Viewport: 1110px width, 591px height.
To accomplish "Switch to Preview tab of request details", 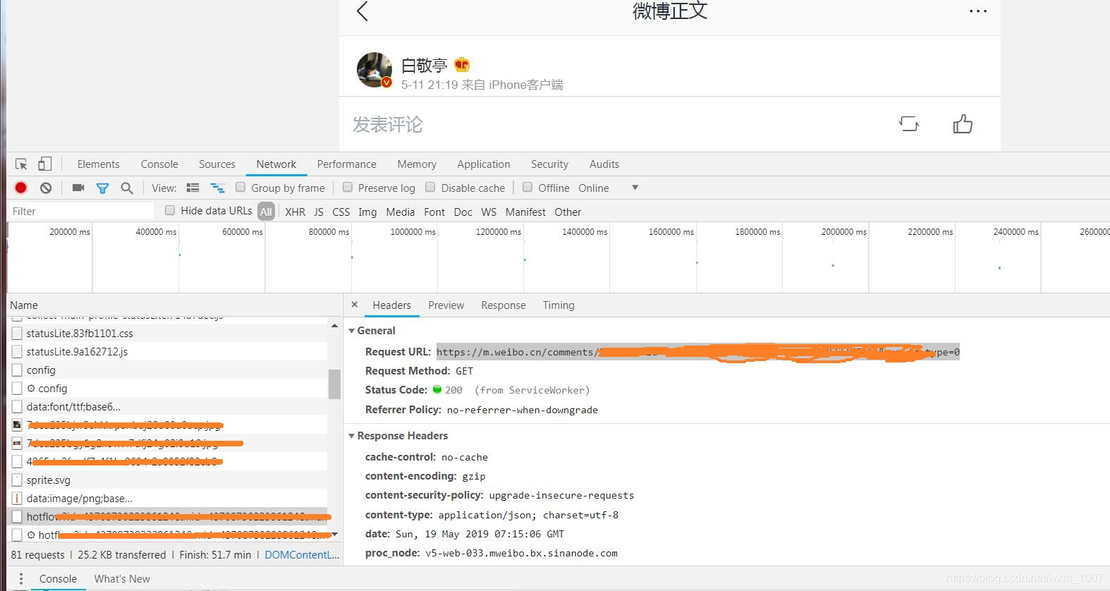I will click(446, 305).
